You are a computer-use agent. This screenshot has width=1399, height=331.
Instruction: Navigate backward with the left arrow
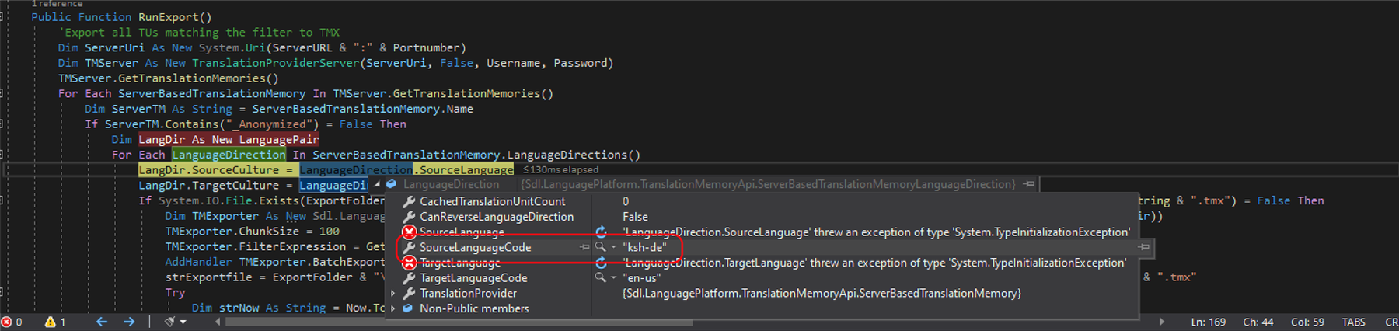coord(101,322)
